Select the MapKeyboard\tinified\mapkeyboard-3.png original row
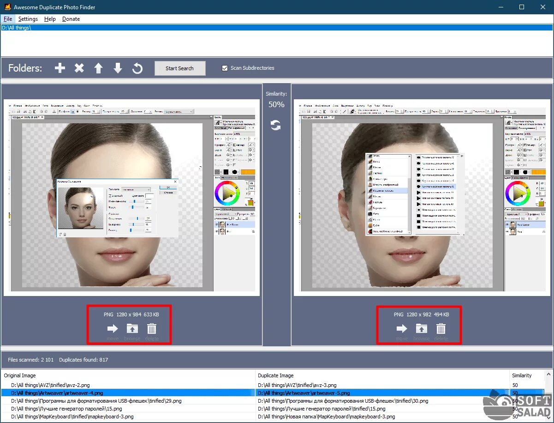The height and width of the screenshot is (423, 554). click(x=128, y=417)
